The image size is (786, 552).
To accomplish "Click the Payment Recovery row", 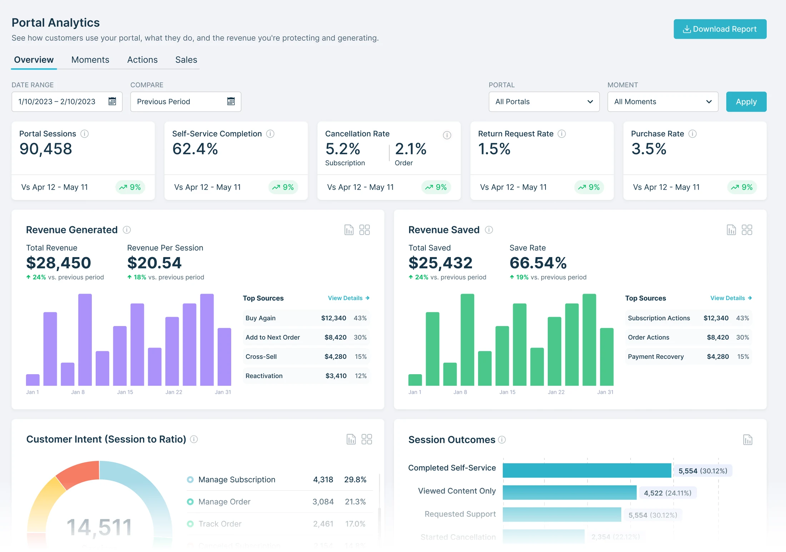I will pos(688,356).
